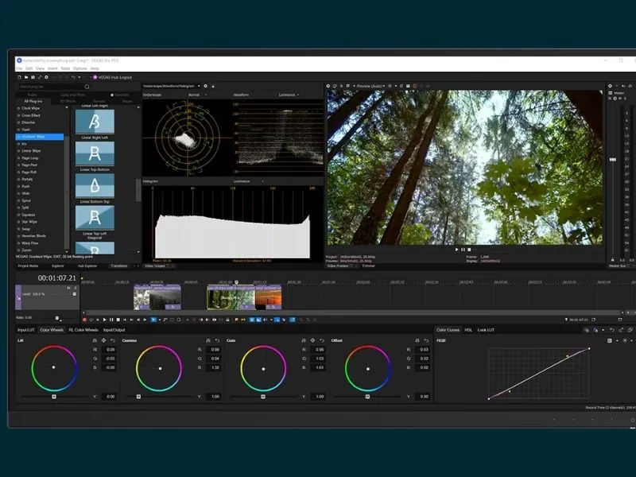This screenshot has width=636, height=477.
Task: Switch to the Transitions tab
Action: (x=118, y=266)
